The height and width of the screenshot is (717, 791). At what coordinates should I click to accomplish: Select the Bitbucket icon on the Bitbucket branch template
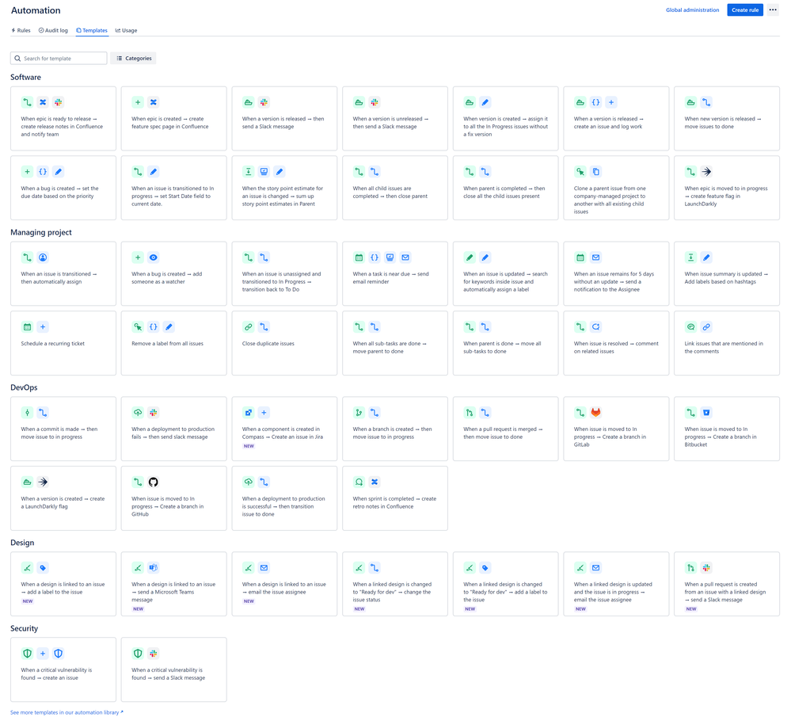705,412
